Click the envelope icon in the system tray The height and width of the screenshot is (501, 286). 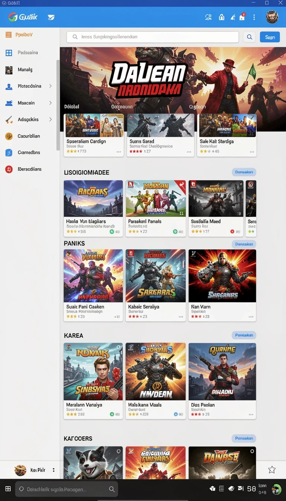click(x=241, y=489)
